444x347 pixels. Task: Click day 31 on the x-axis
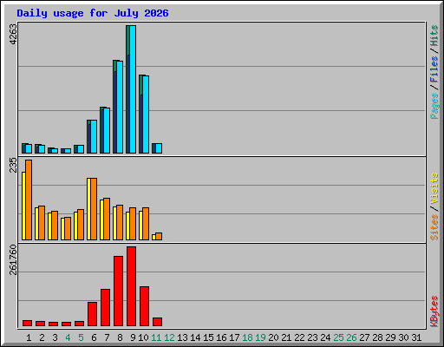(416, 337)
